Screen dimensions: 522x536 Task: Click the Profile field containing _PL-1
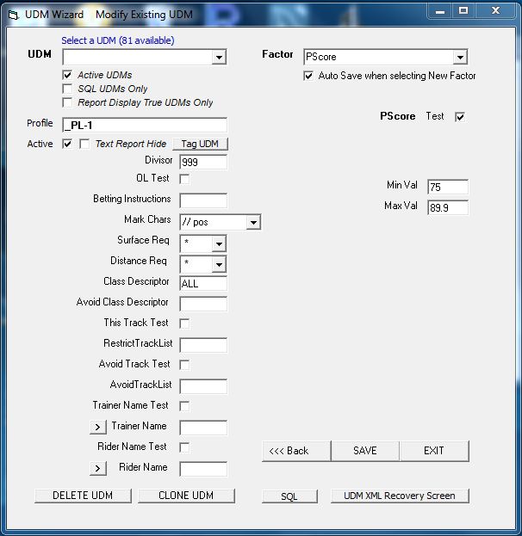[x=145, y=125]
